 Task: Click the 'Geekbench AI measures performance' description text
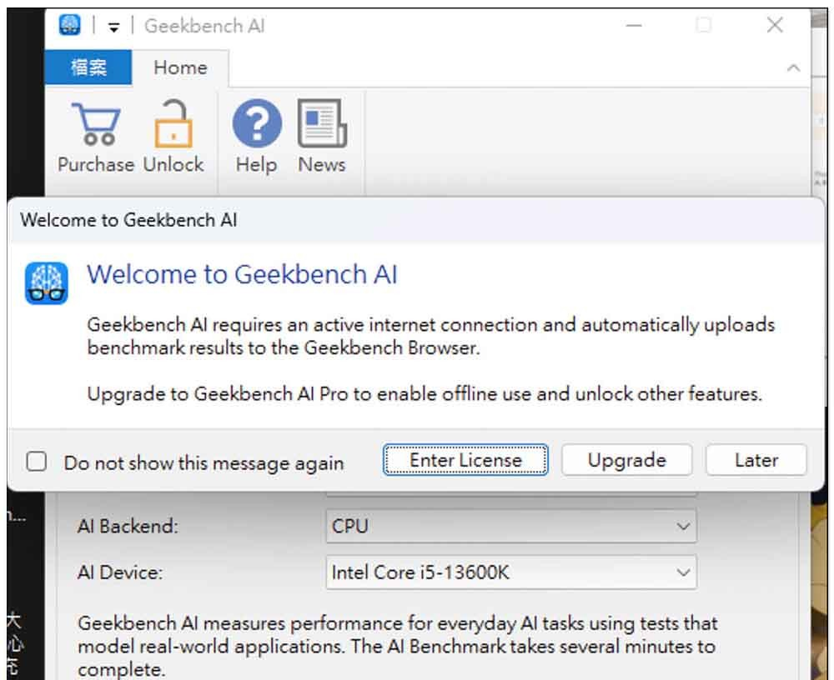(397, 647)
